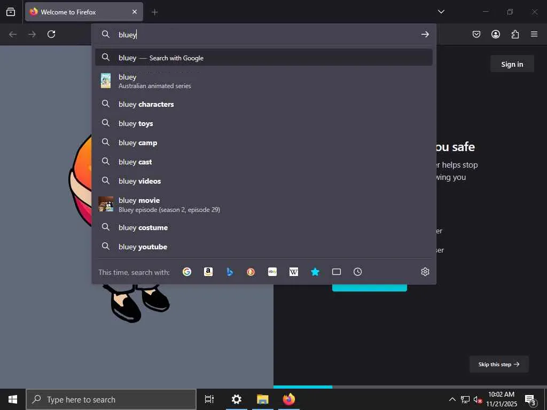Image resolution: width=547 pixels, height=410 pixels.
Task: Pick the 'bluey movie' episode suggestion
Action: (x=264, y=204)
